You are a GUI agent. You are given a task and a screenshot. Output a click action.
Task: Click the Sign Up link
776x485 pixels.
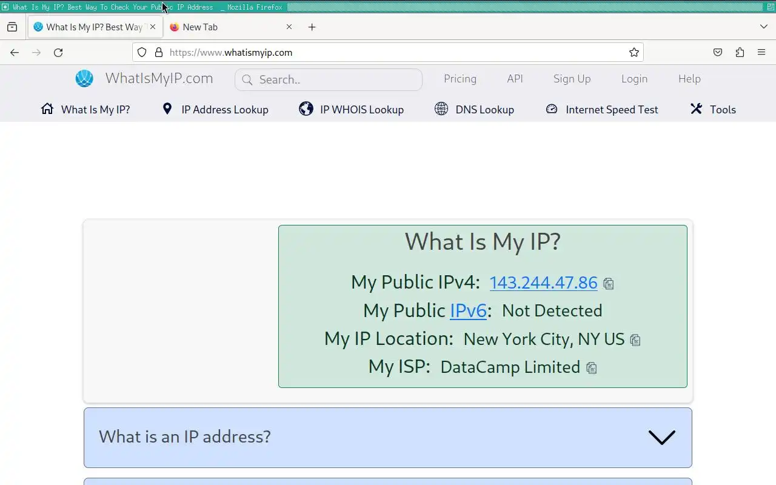[572, 79]
